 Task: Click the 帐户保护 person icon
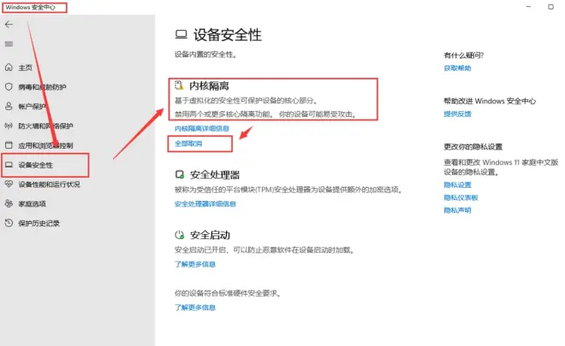[x=9, y=106]
